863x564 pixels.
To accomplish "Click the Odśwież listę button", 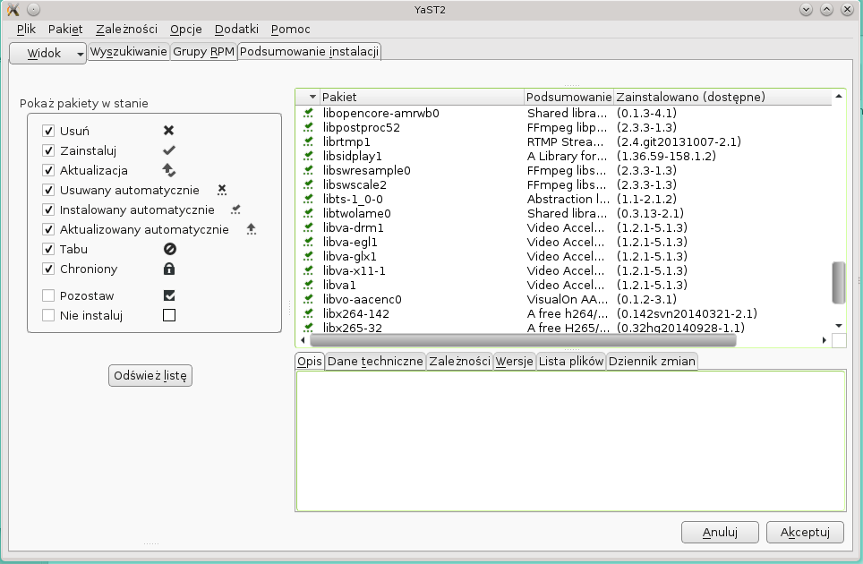I will (x=150, y=376).
